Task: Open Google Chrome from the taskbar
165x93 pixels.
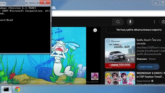Action: (x=18, y=89)
